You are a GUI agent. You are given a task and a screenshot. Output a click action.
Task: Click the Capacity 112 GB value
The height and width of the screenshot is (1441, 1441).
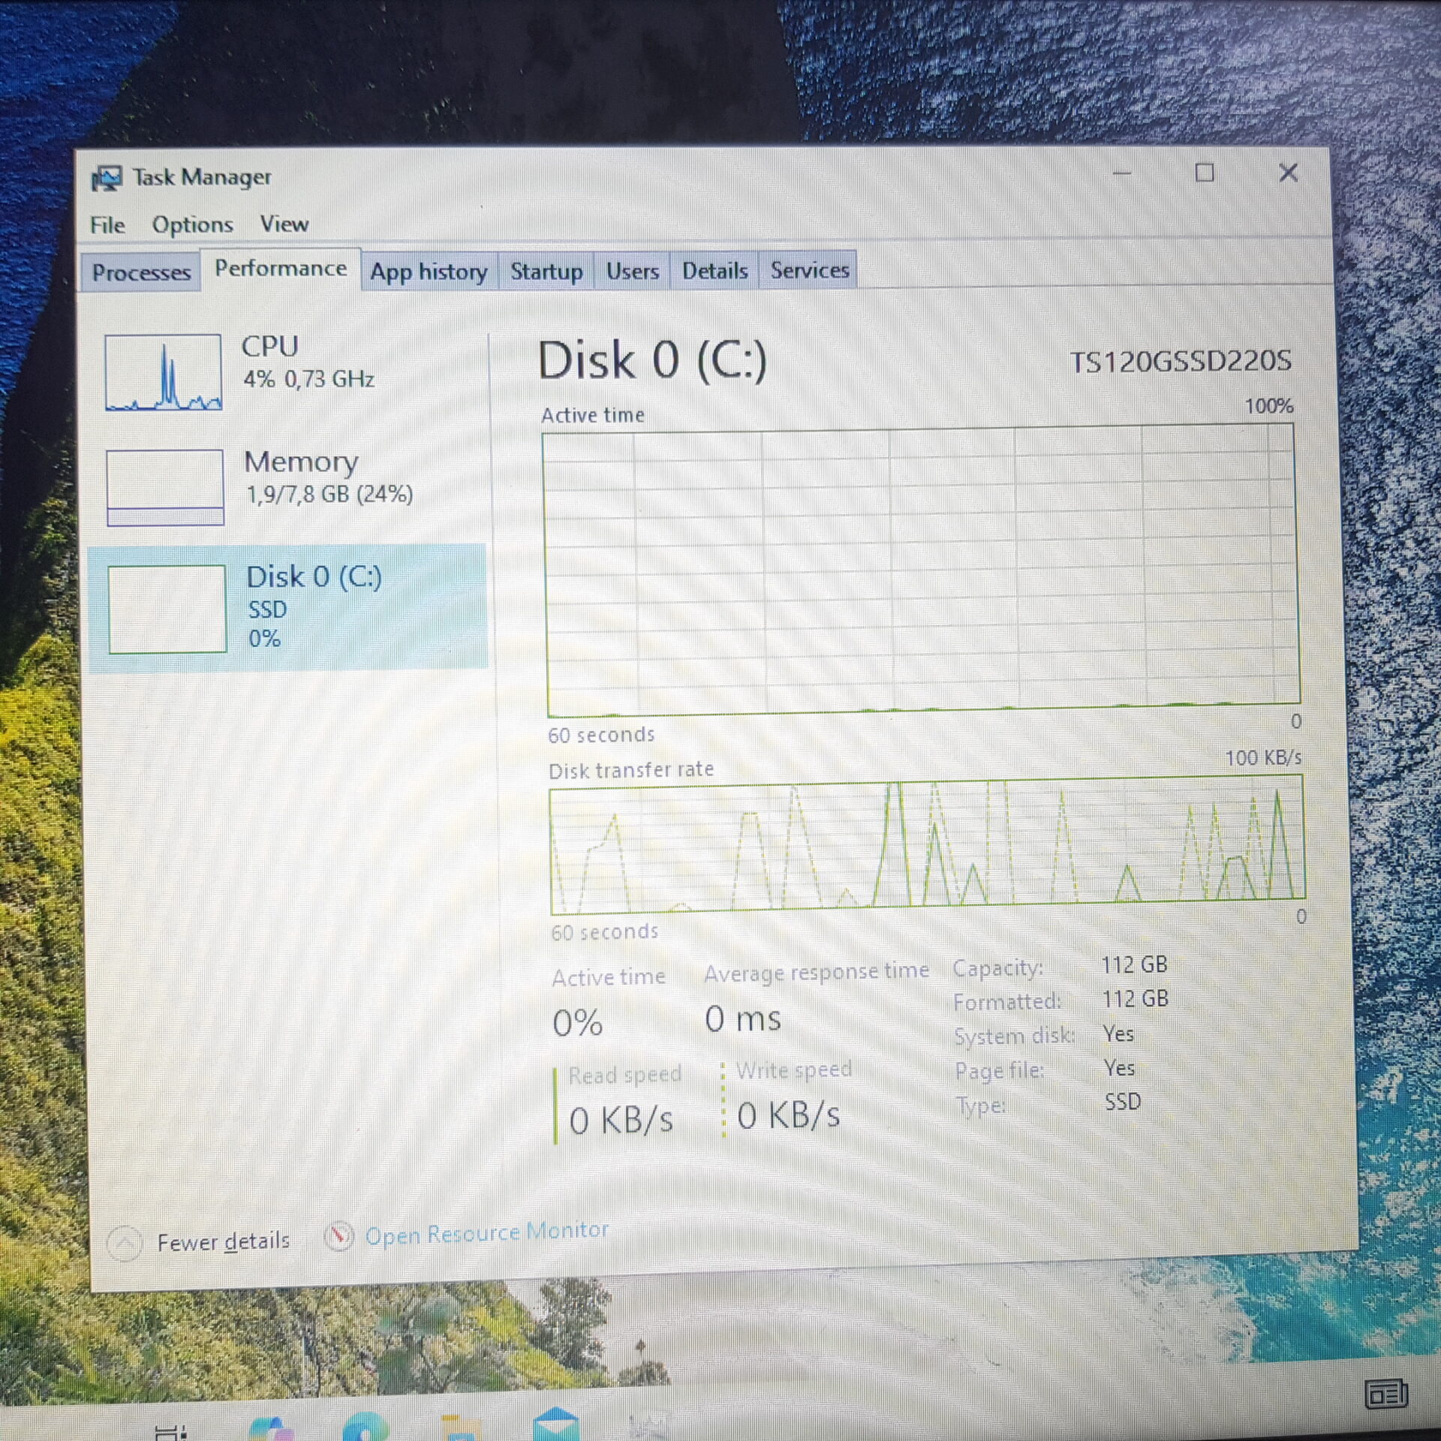coord(1134,964)
